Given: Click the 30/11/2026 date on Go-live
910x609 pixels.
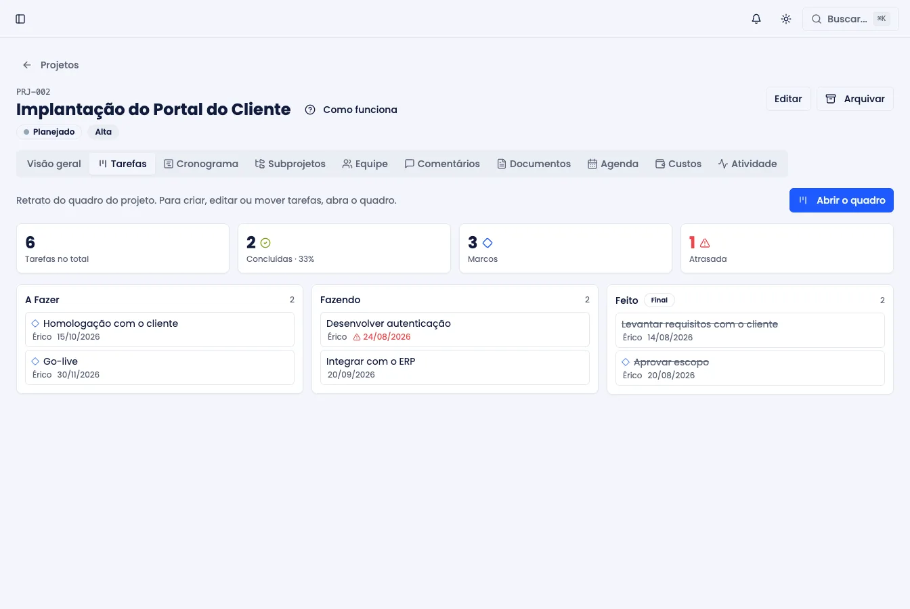Looking at the screenshot, I should (x=78, y=375).
